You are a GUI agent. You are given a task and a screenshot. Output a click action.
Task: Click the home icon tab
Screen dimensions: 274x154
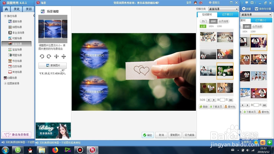[x=6, y=9]
